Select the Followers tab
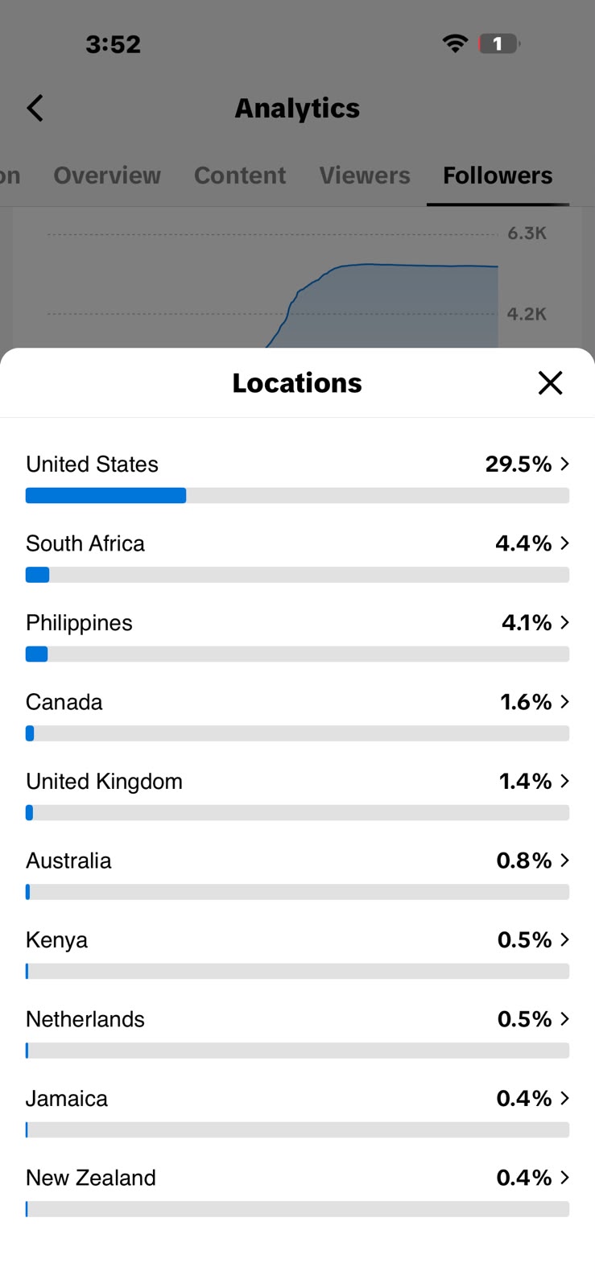595x1288 pixels. pos(498,175)
